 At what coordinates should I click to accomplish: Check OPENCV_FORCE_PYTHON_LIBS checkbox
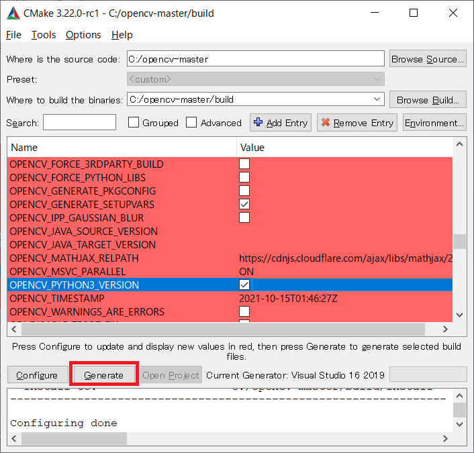tap(244, 177)
